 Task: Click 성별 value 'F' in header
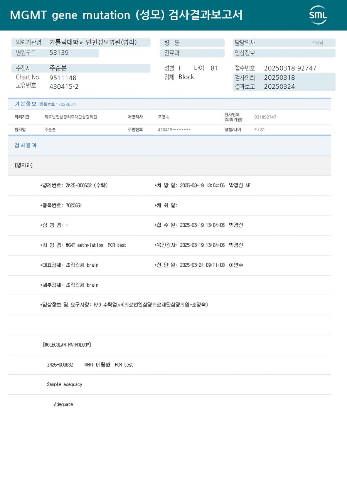tap(180, 68)
